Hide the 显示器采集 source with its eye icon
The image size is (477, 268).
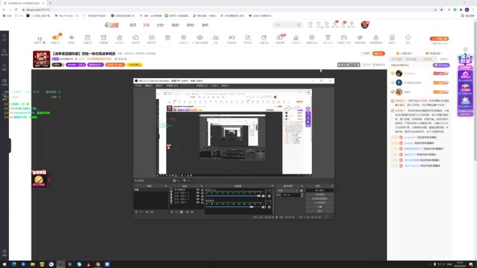(x=198, y=190)
